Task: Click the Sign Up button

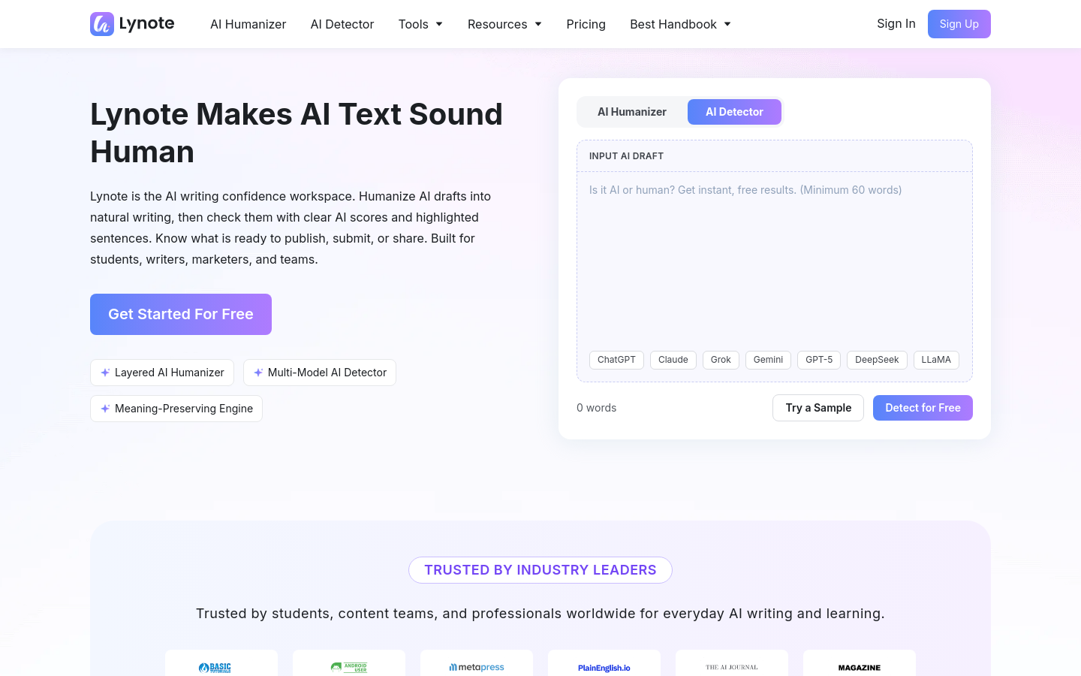Action: point(959,24)
